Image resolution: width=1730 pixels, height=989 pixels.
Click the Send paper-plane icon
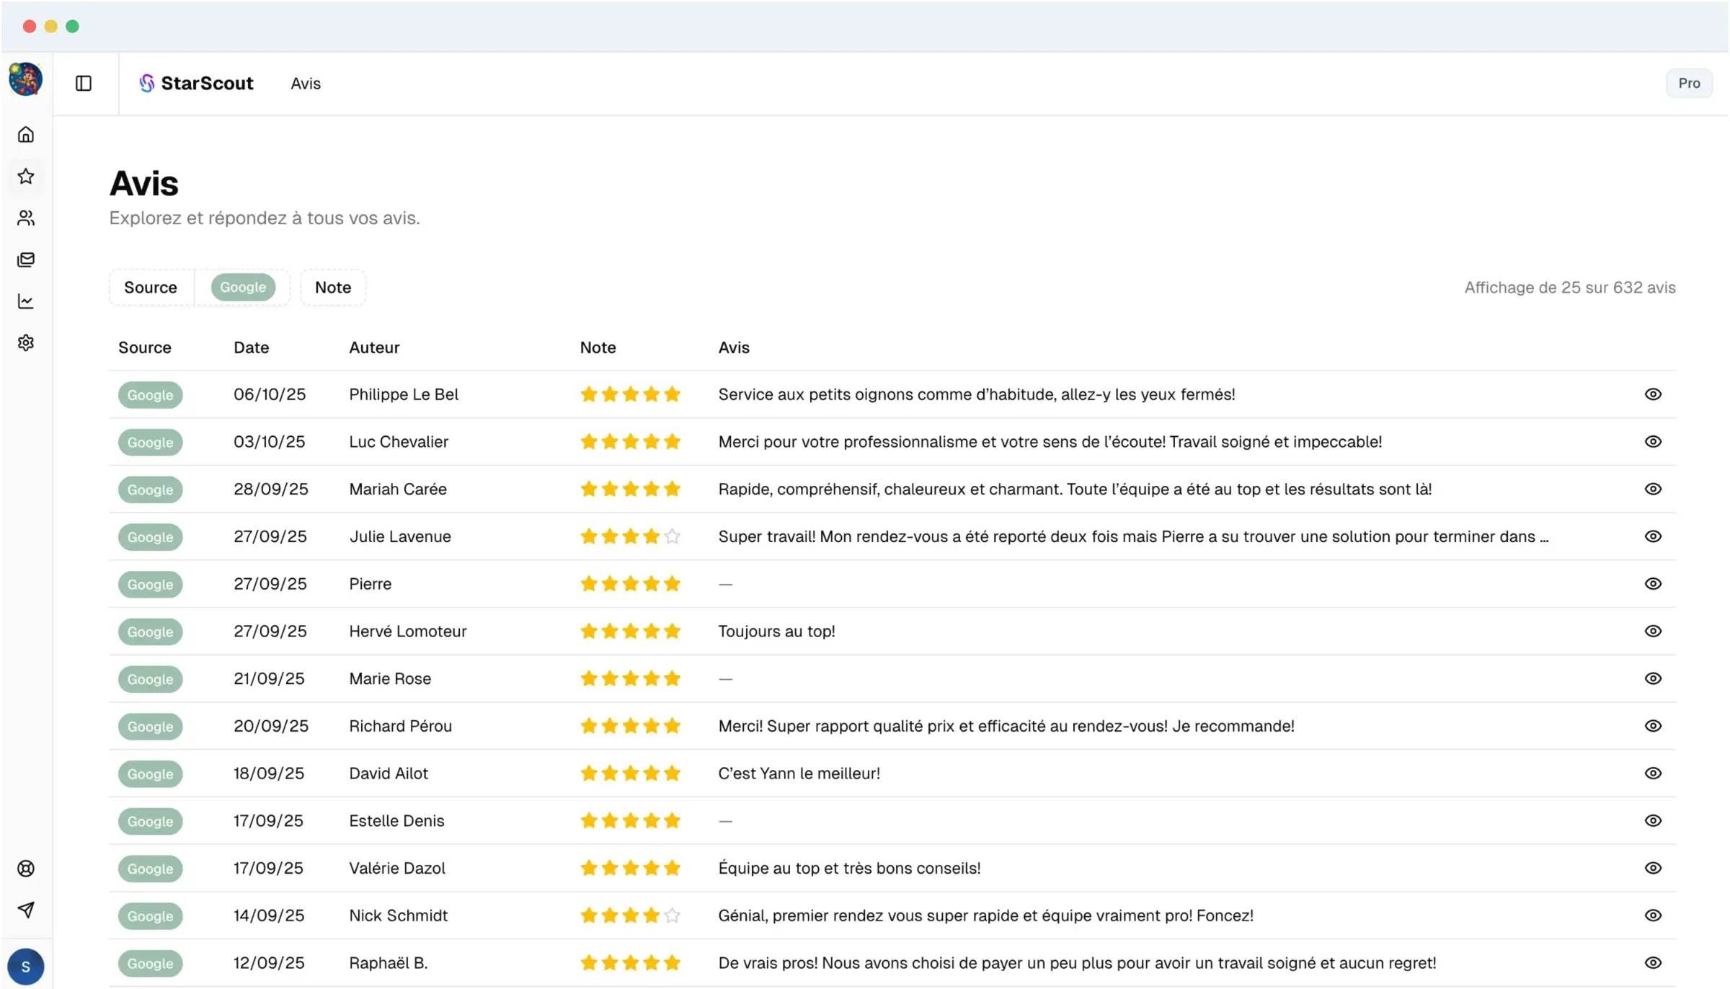click(x=26, y=910)
